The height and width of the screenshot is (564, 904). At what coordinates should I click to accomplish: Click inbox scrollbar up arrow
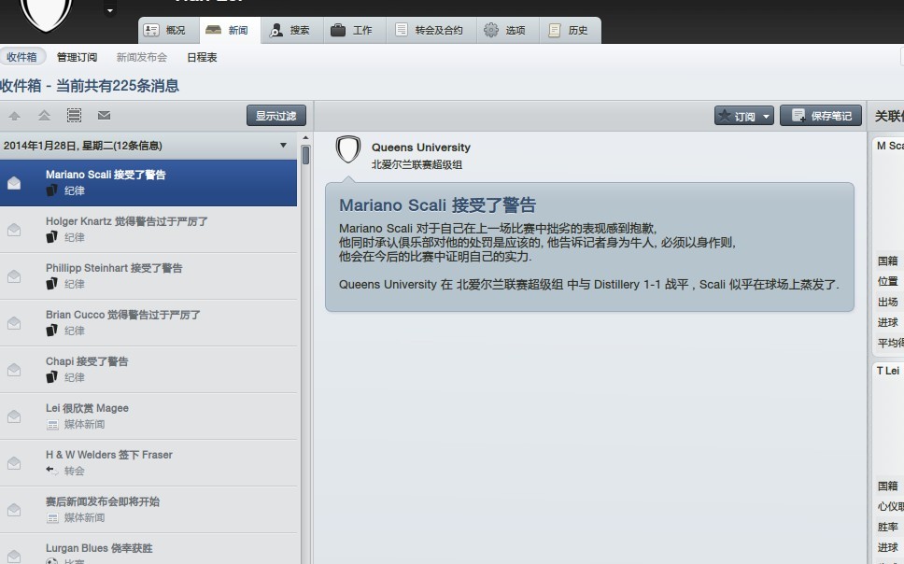click(305, 138)
